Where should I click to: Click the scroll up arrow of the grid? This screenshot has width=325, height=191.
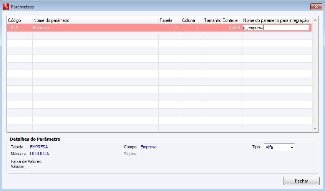click(315, 20)
